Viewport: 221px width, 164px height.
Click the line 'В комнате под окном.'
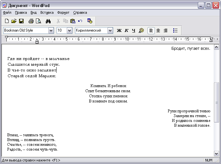(x=108, y=101)
